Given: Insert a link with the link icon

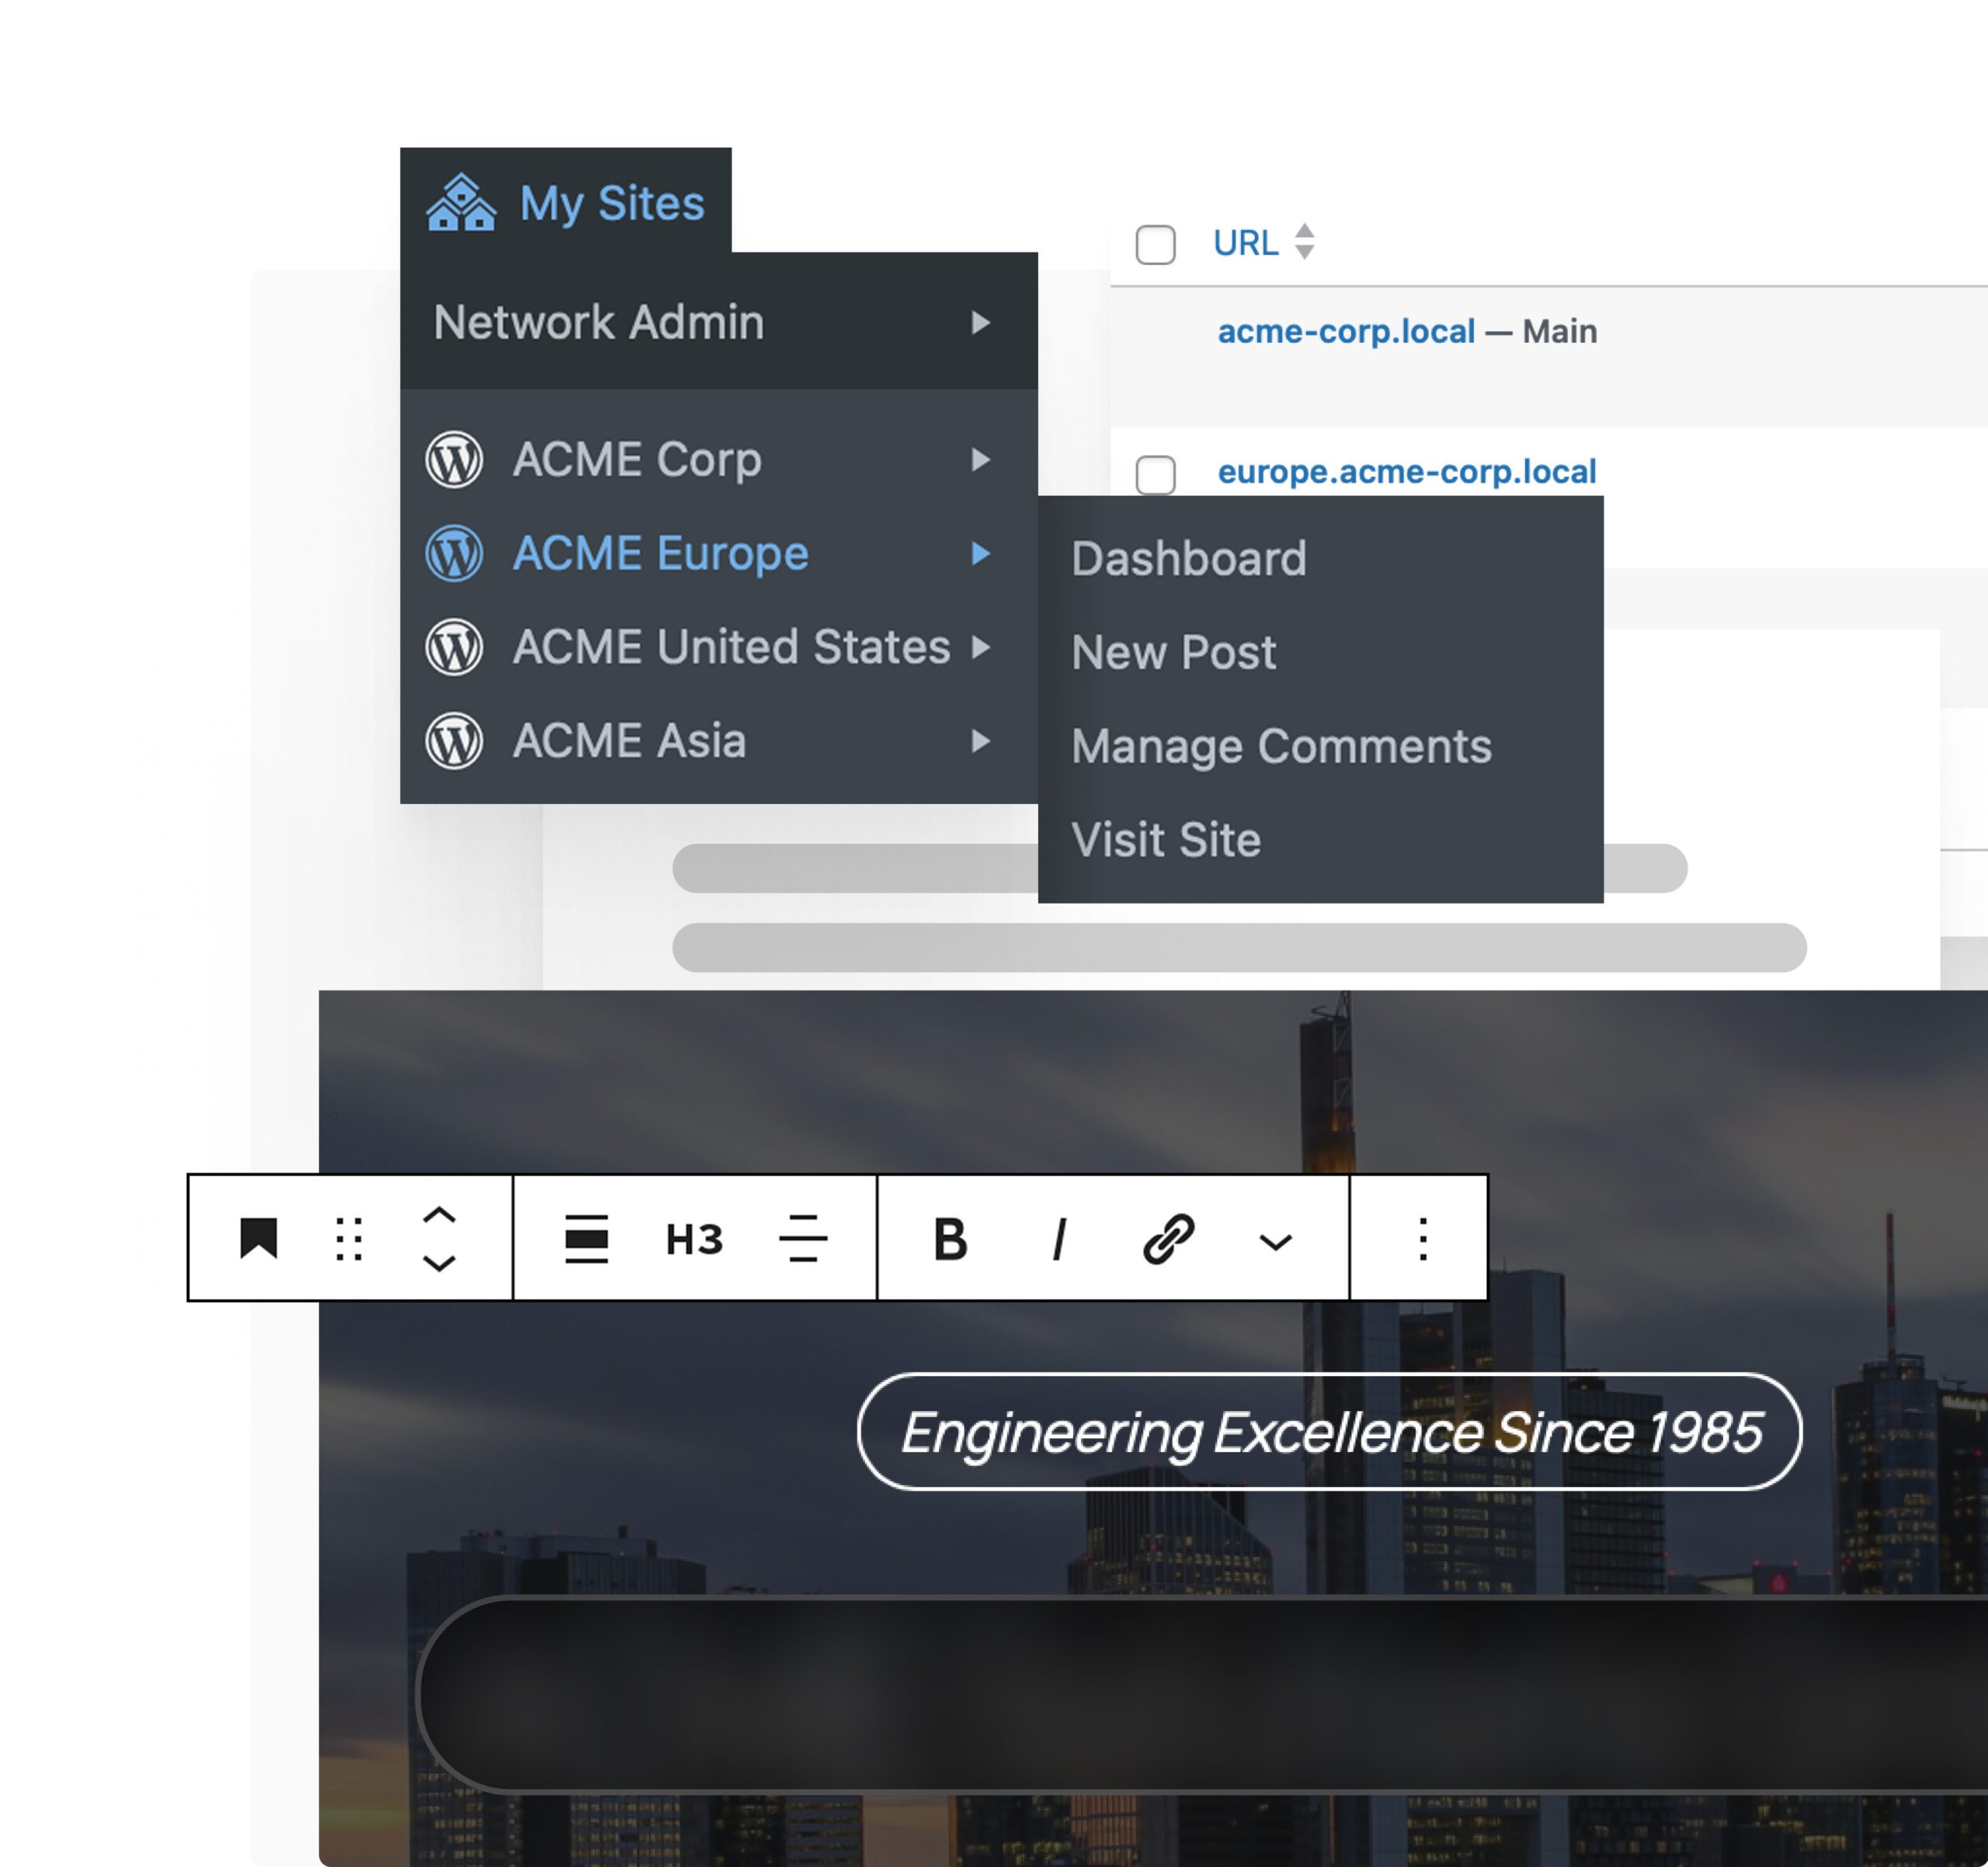Looking at the screenshot, I should (1169, 1238).
